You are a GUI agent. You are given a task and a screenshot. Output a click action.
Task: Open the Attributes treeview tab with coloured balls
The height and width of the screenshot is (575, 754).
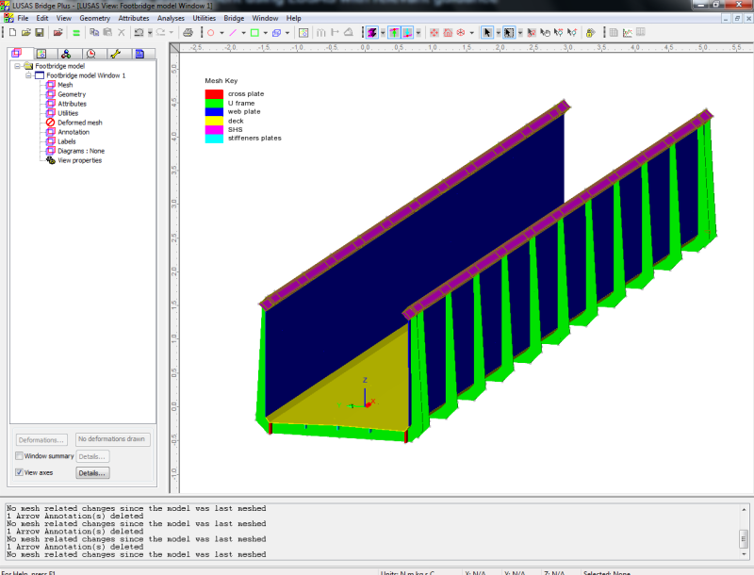point(66,54)
